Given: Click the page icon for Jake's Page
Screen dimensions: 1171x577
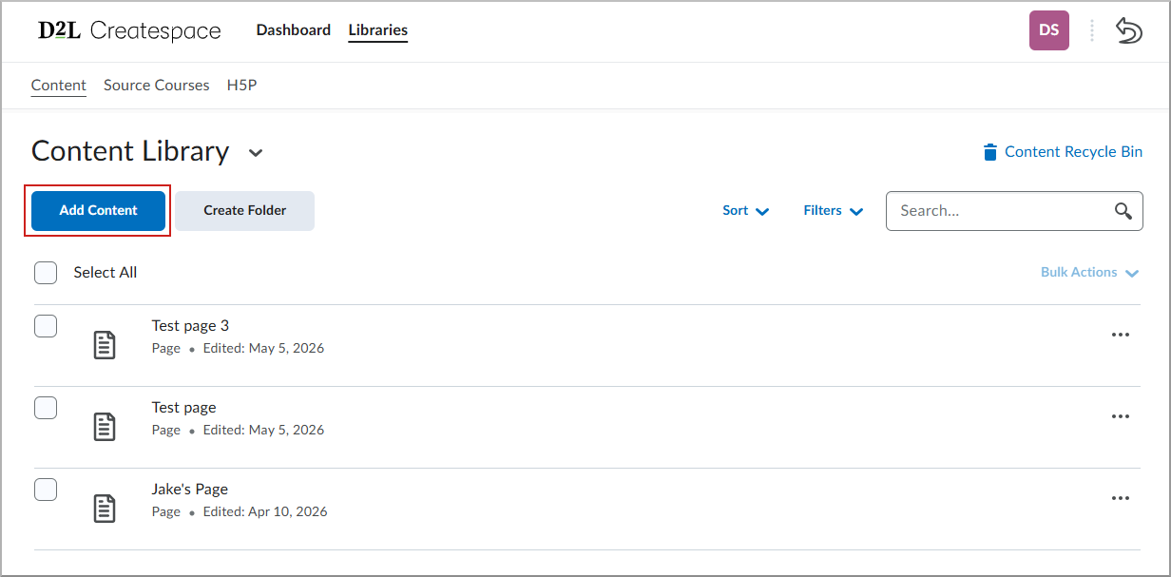Looking at the screenshot, I should (105, 509).
